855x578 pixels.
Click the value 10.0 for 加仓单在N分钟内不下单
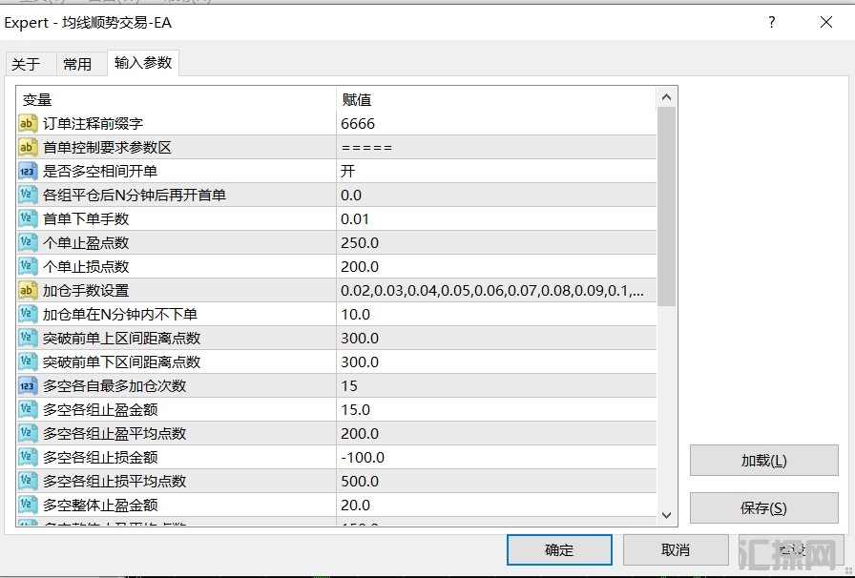[356, 315]
